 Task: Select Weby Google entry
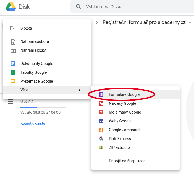[x=135, y=121]
